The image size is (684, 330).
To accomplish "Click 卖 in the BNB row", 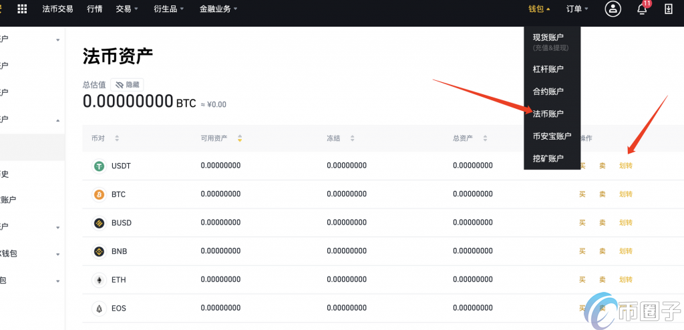I will coord(603,251).
